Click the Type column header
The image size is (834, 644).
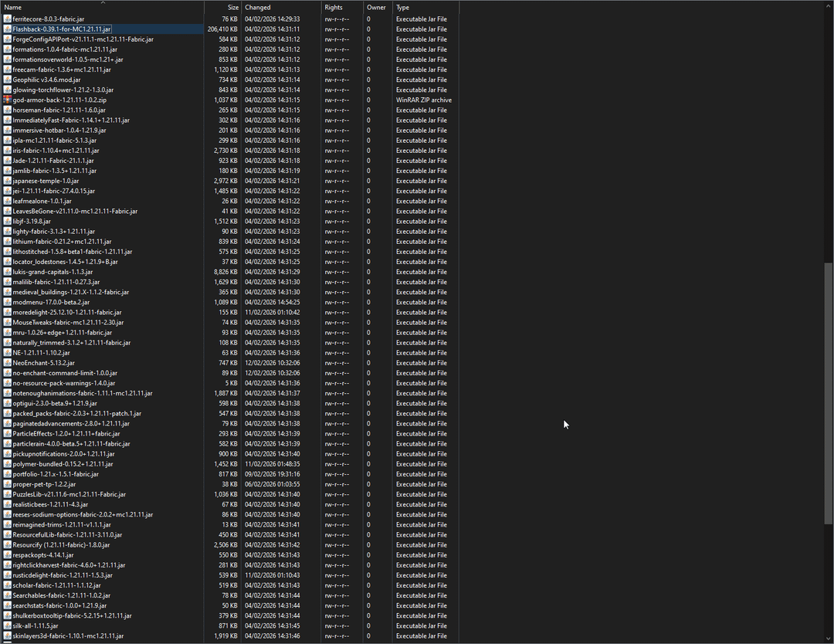click(x=425, y=7)
